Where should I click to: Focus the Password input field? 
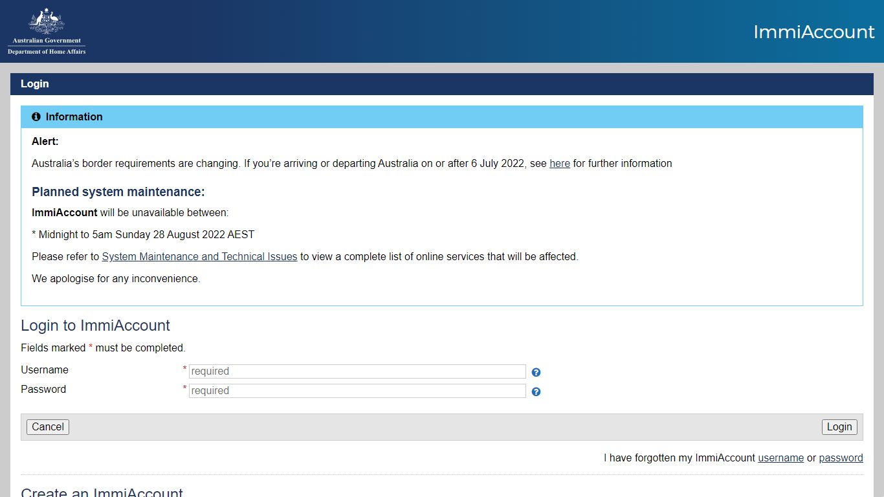click(x=357, y=391)
